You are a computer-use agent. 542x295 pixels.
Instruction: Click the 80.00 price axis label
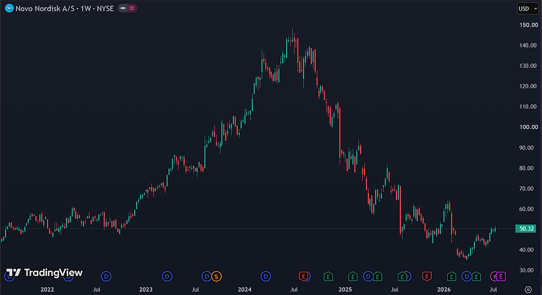[x=527, y=168]
